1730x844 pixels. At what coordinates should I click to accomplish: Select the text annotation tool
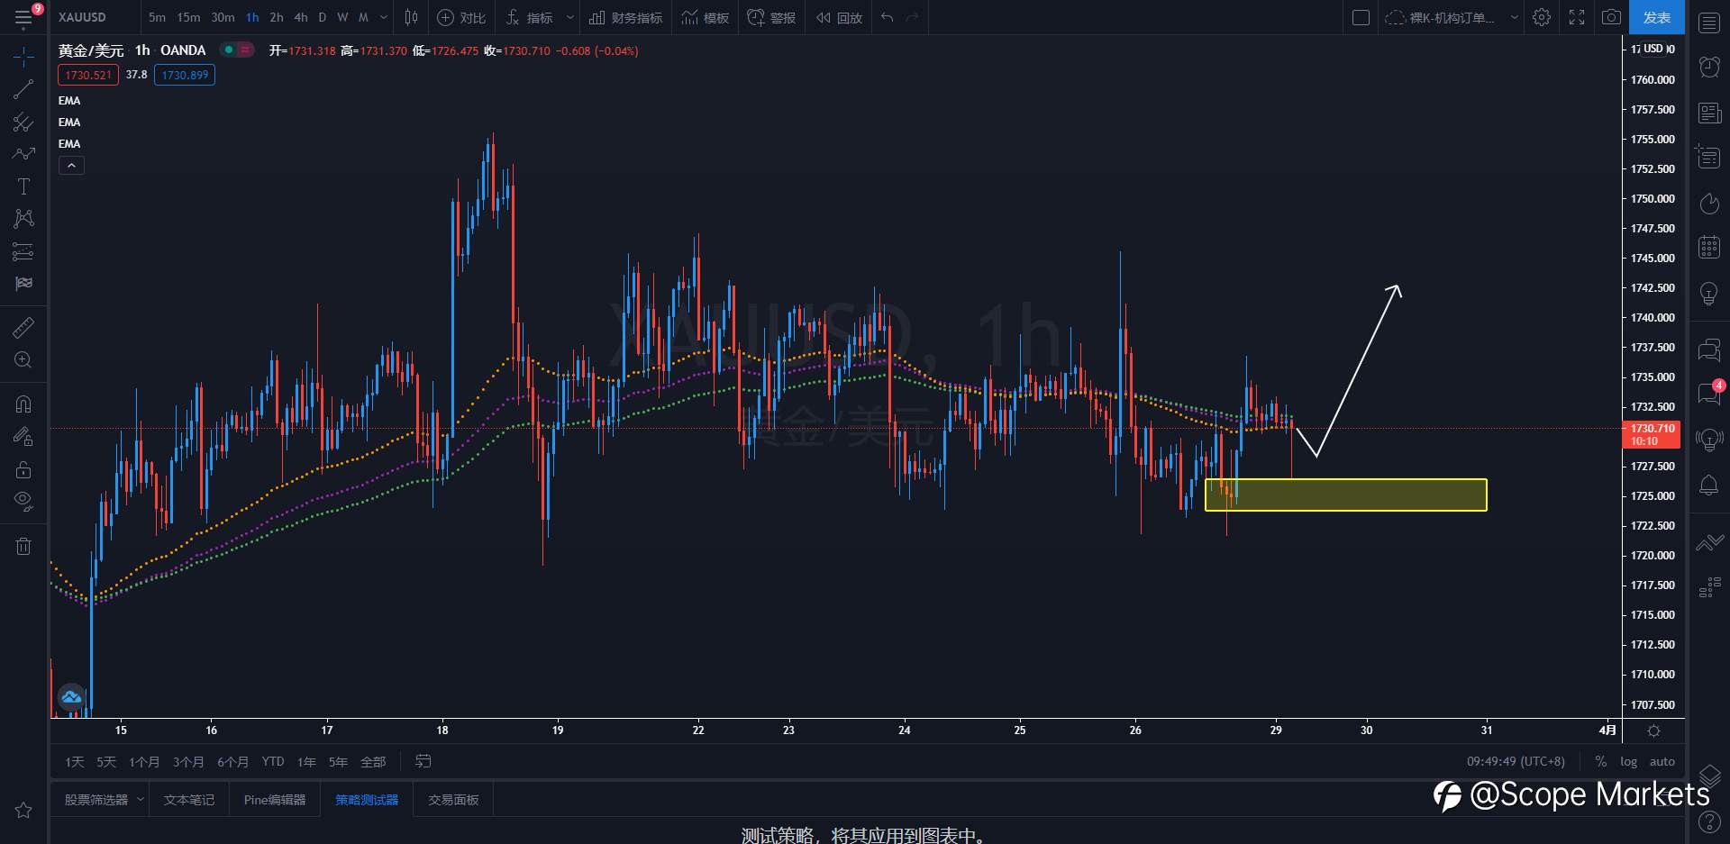[x=23, y=186]
